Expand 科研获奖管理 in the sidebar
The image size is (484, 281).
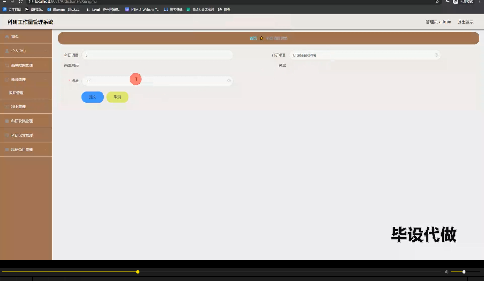[x=26, y=121]
